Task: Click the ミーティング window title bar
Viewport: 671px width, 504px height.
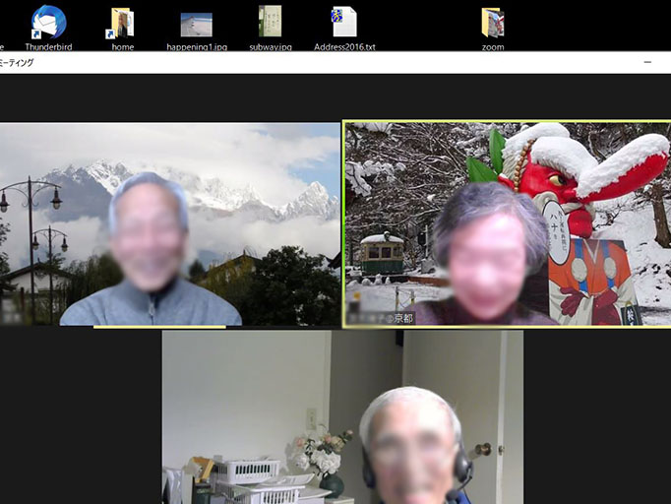Action: [x=295, y=62]
